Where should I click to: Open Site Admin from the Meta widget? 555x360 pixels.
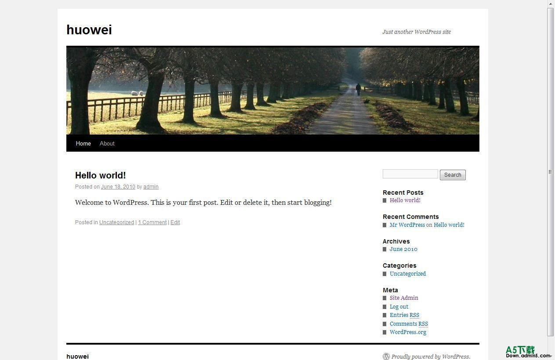(403, 298)
